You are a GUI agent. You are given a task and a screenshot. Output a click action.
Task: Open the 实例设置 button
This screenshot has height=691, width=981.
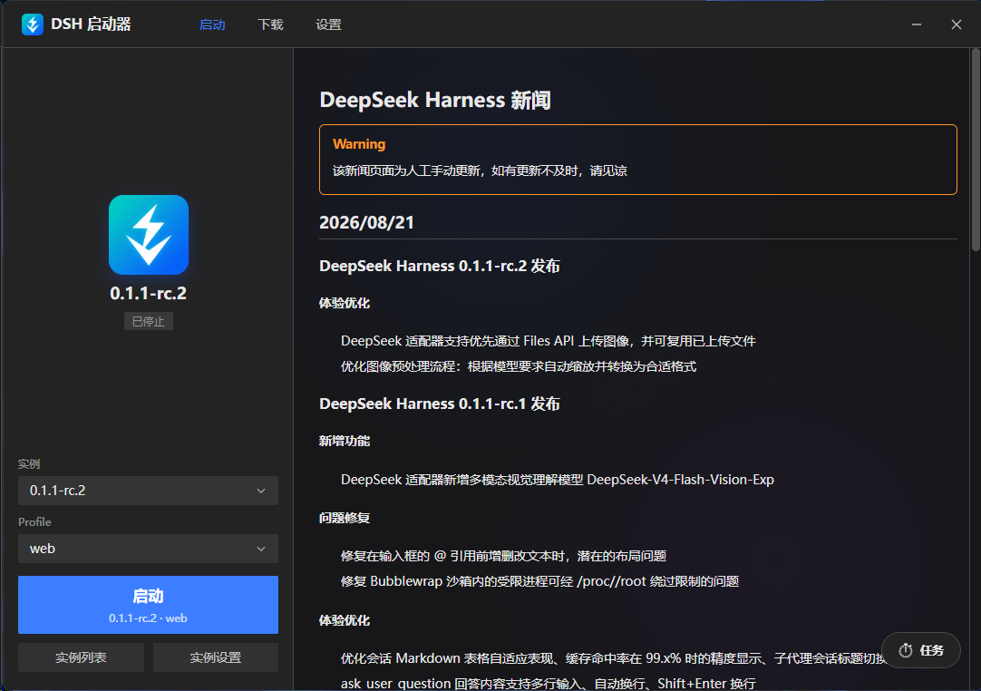pyautogui.click(x=216, y=657)
